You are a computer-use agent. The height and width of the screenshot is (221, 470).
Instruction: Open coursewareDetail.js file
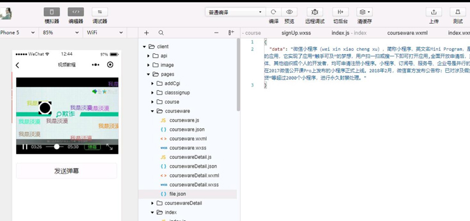click(190, 157)
